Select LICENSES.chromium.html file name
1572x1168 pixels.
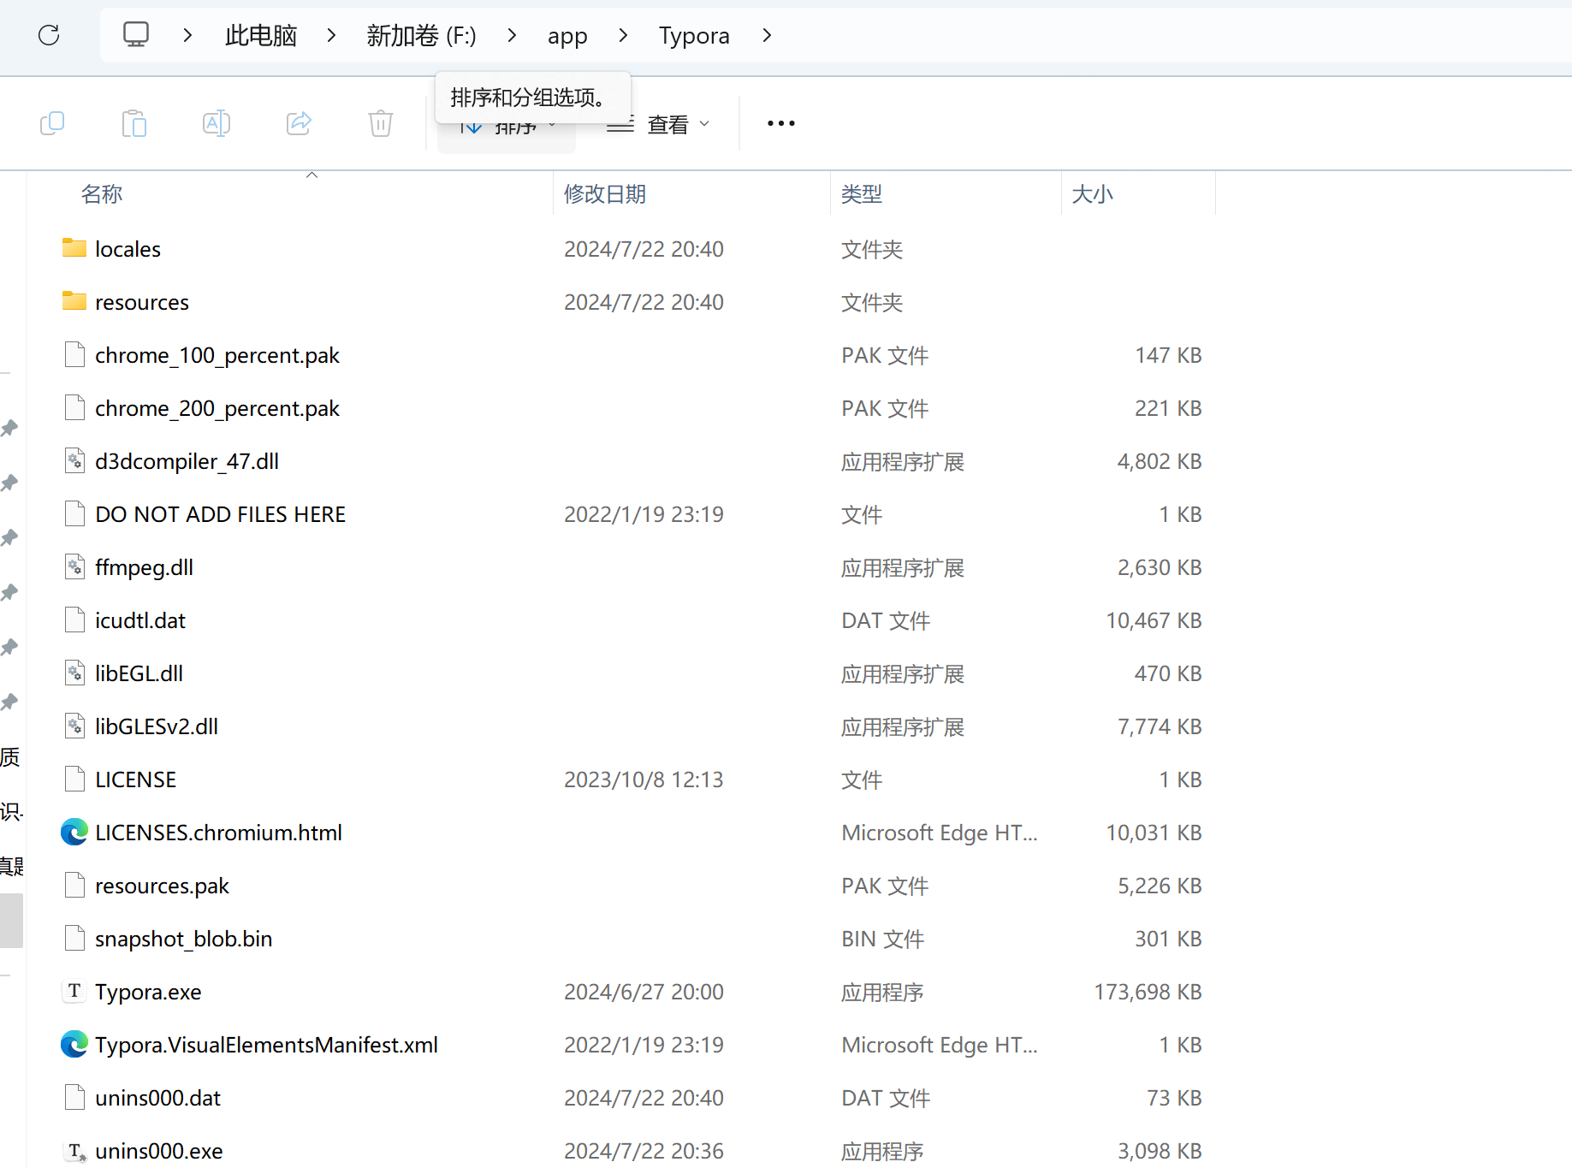pyautogui.click(x=218, y=833)
